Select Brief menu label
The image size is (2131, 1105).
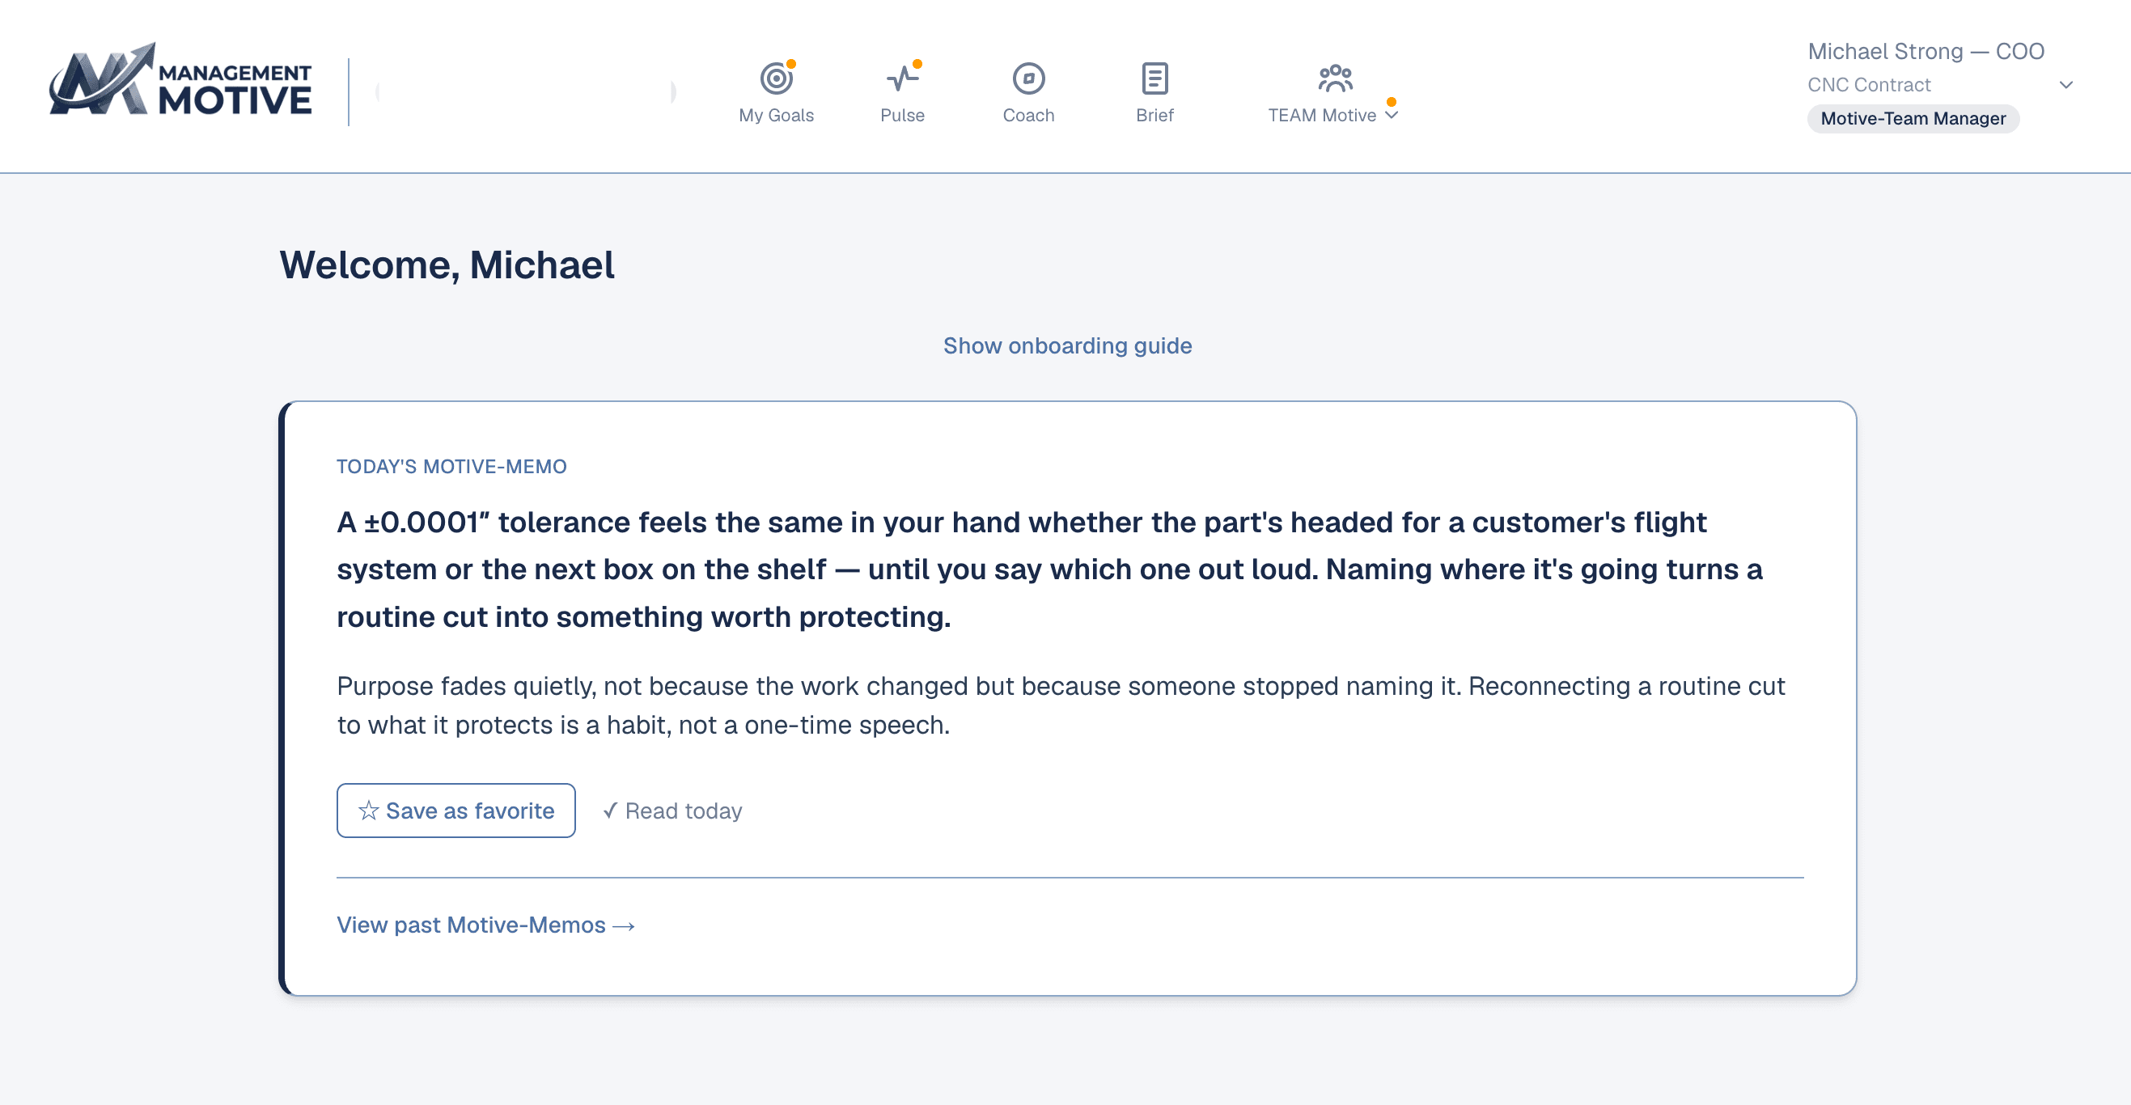point(1154,115)
